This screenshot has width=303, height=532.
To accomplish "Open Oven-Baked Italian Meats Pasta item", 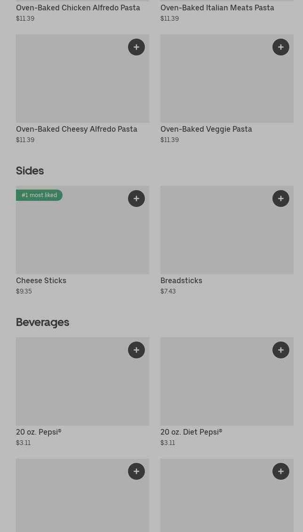I will [217, 8].
